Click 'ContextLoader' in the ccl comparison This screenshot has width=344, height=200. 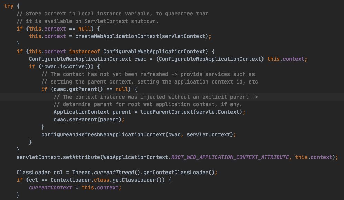tap(71, 180)
